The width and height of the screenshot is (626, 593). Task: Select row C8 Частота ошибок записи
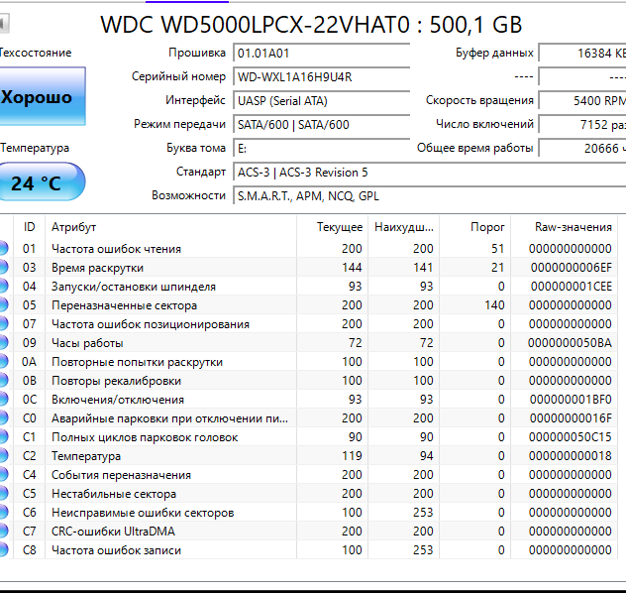coord(308,549)
